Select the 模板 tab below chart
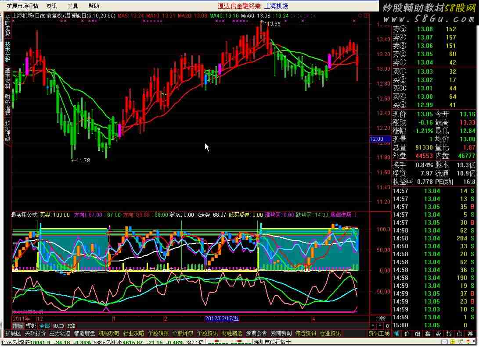 pyautogui.click(x=31, y=326)
